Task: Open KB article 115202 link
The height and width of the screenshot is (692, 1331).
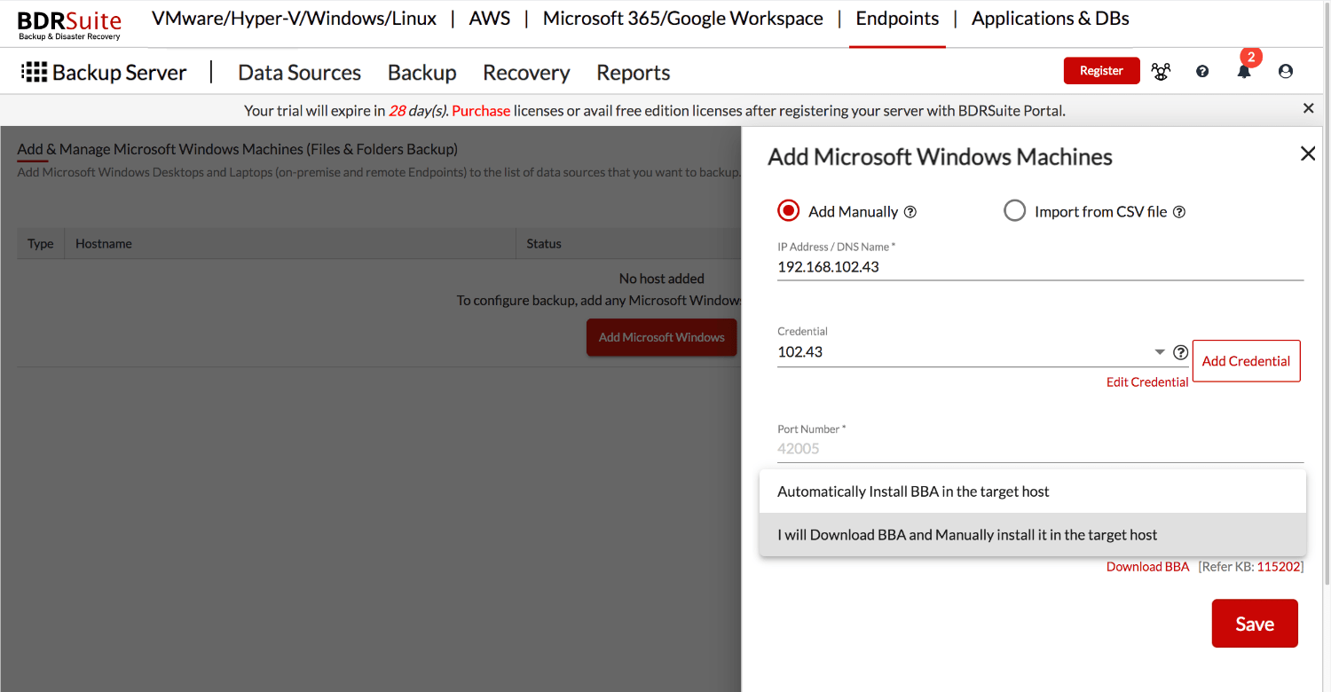Action: 1279,567
